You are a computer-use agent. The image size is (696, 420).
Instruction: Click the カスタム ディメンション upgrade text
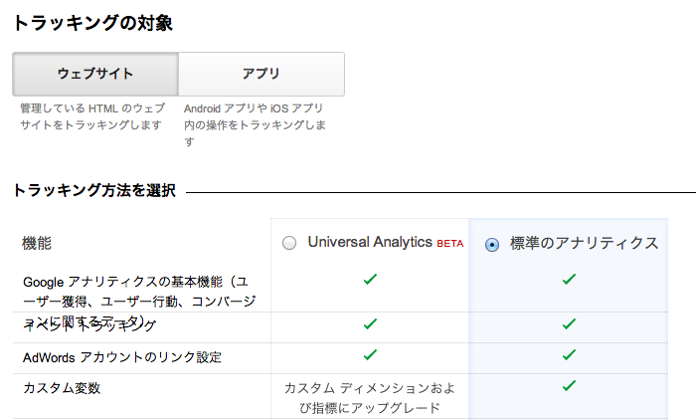pyautogui.click(x=369, y=397)
